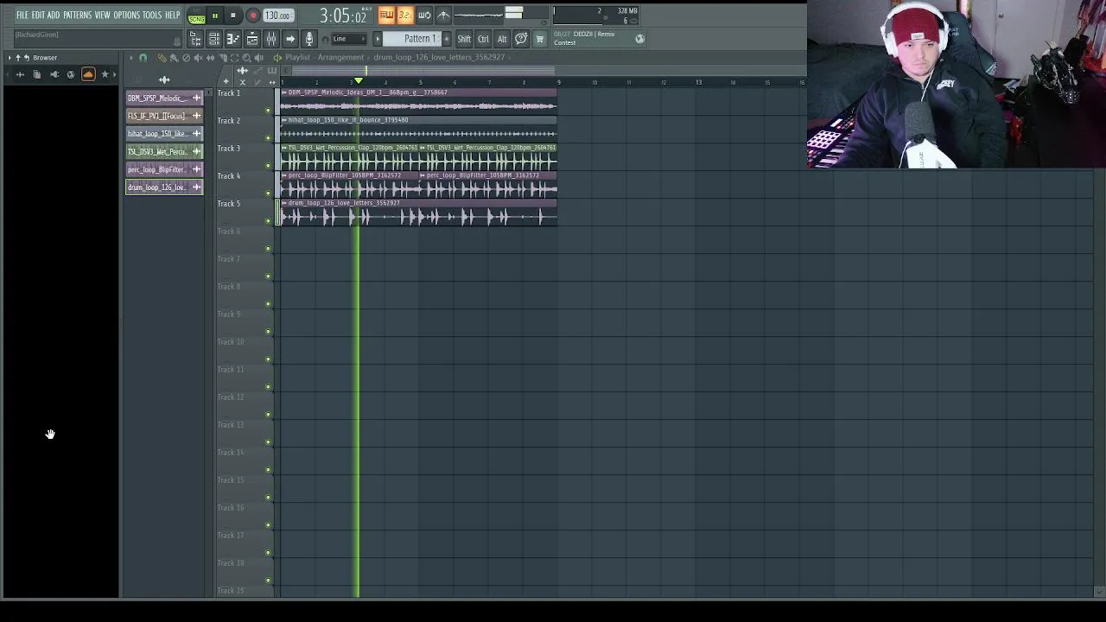Screen dimensions: 1106x622
Task: Mute Track 1 green light
Action: click(x=268, y=110)
